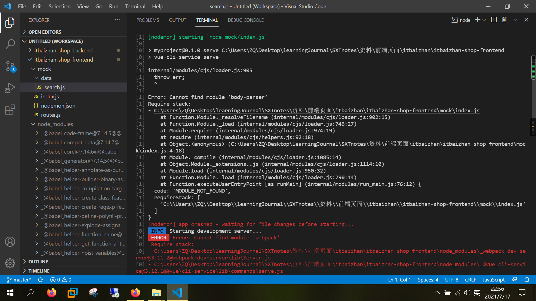Select the node terminal instance
This screenshot has height=301, width=536.
461,20
